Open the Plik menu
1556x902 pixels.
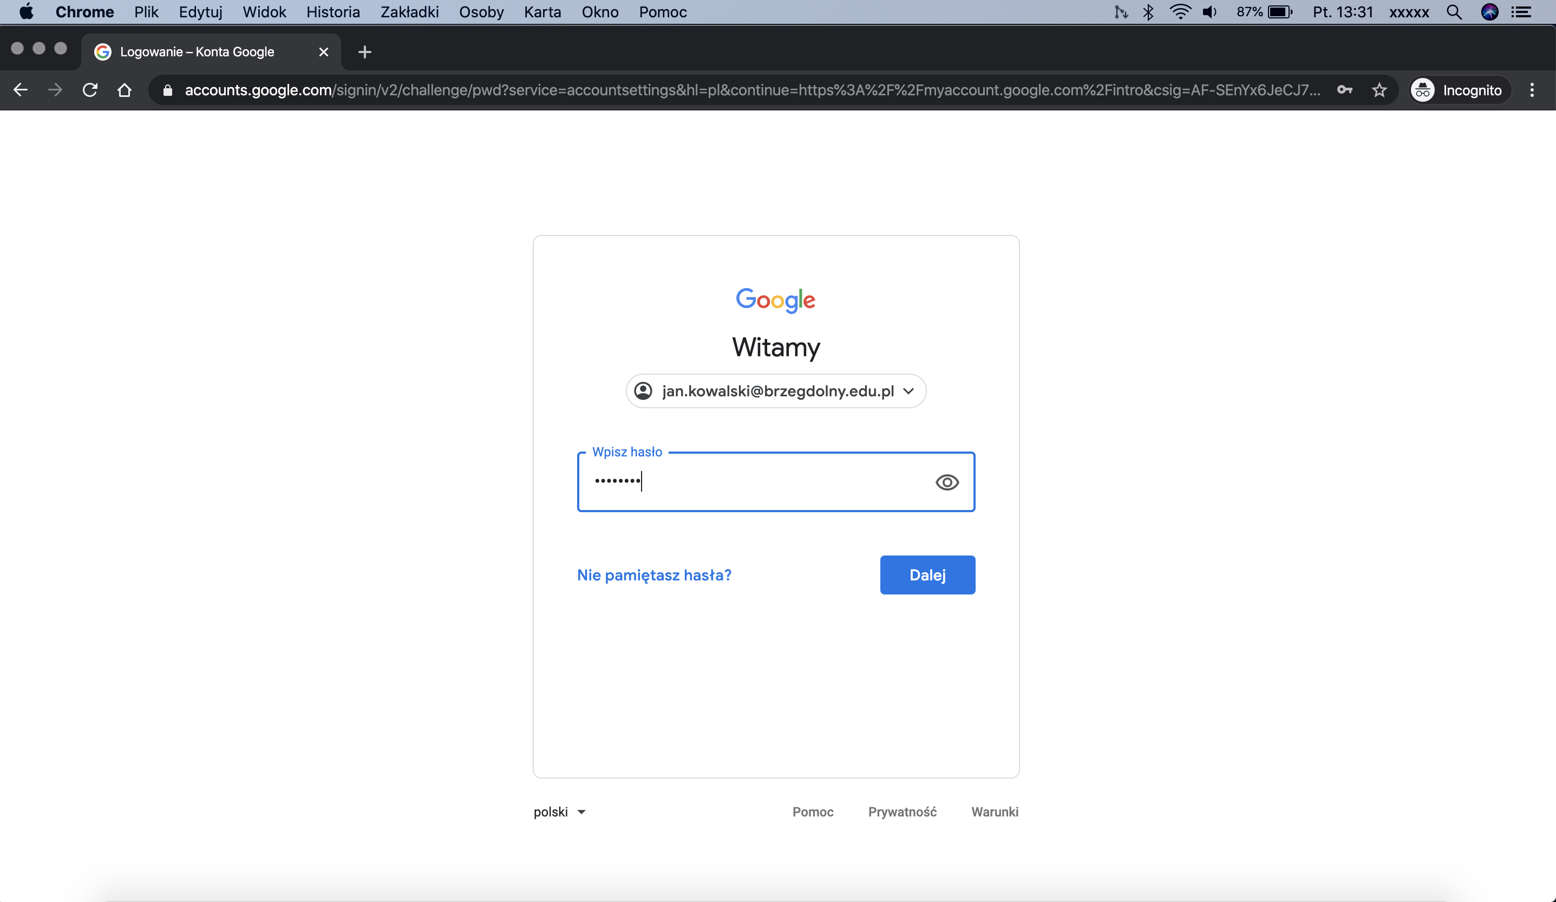click(146, 12)
